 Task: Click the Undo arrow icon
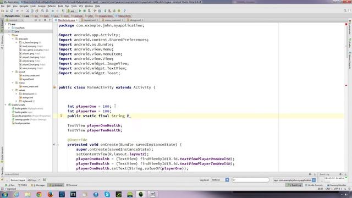point(18,11)
